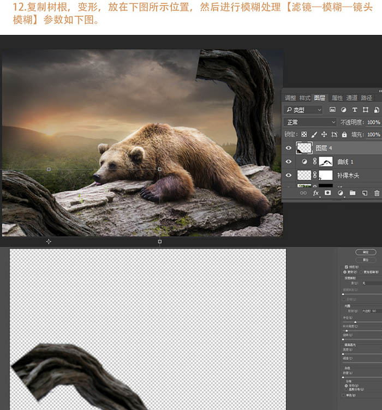Select 曲线 1 layer mask thumbnail
The image size is (382, 410).
click(326, 161)
